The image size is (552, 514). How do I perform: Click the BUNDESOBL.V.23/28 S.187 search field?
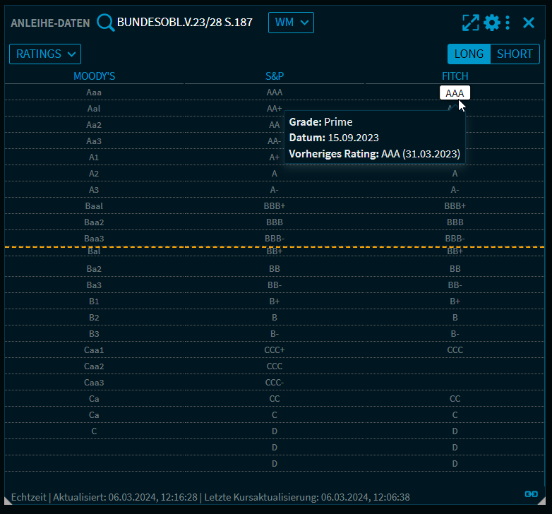[185, 23]
